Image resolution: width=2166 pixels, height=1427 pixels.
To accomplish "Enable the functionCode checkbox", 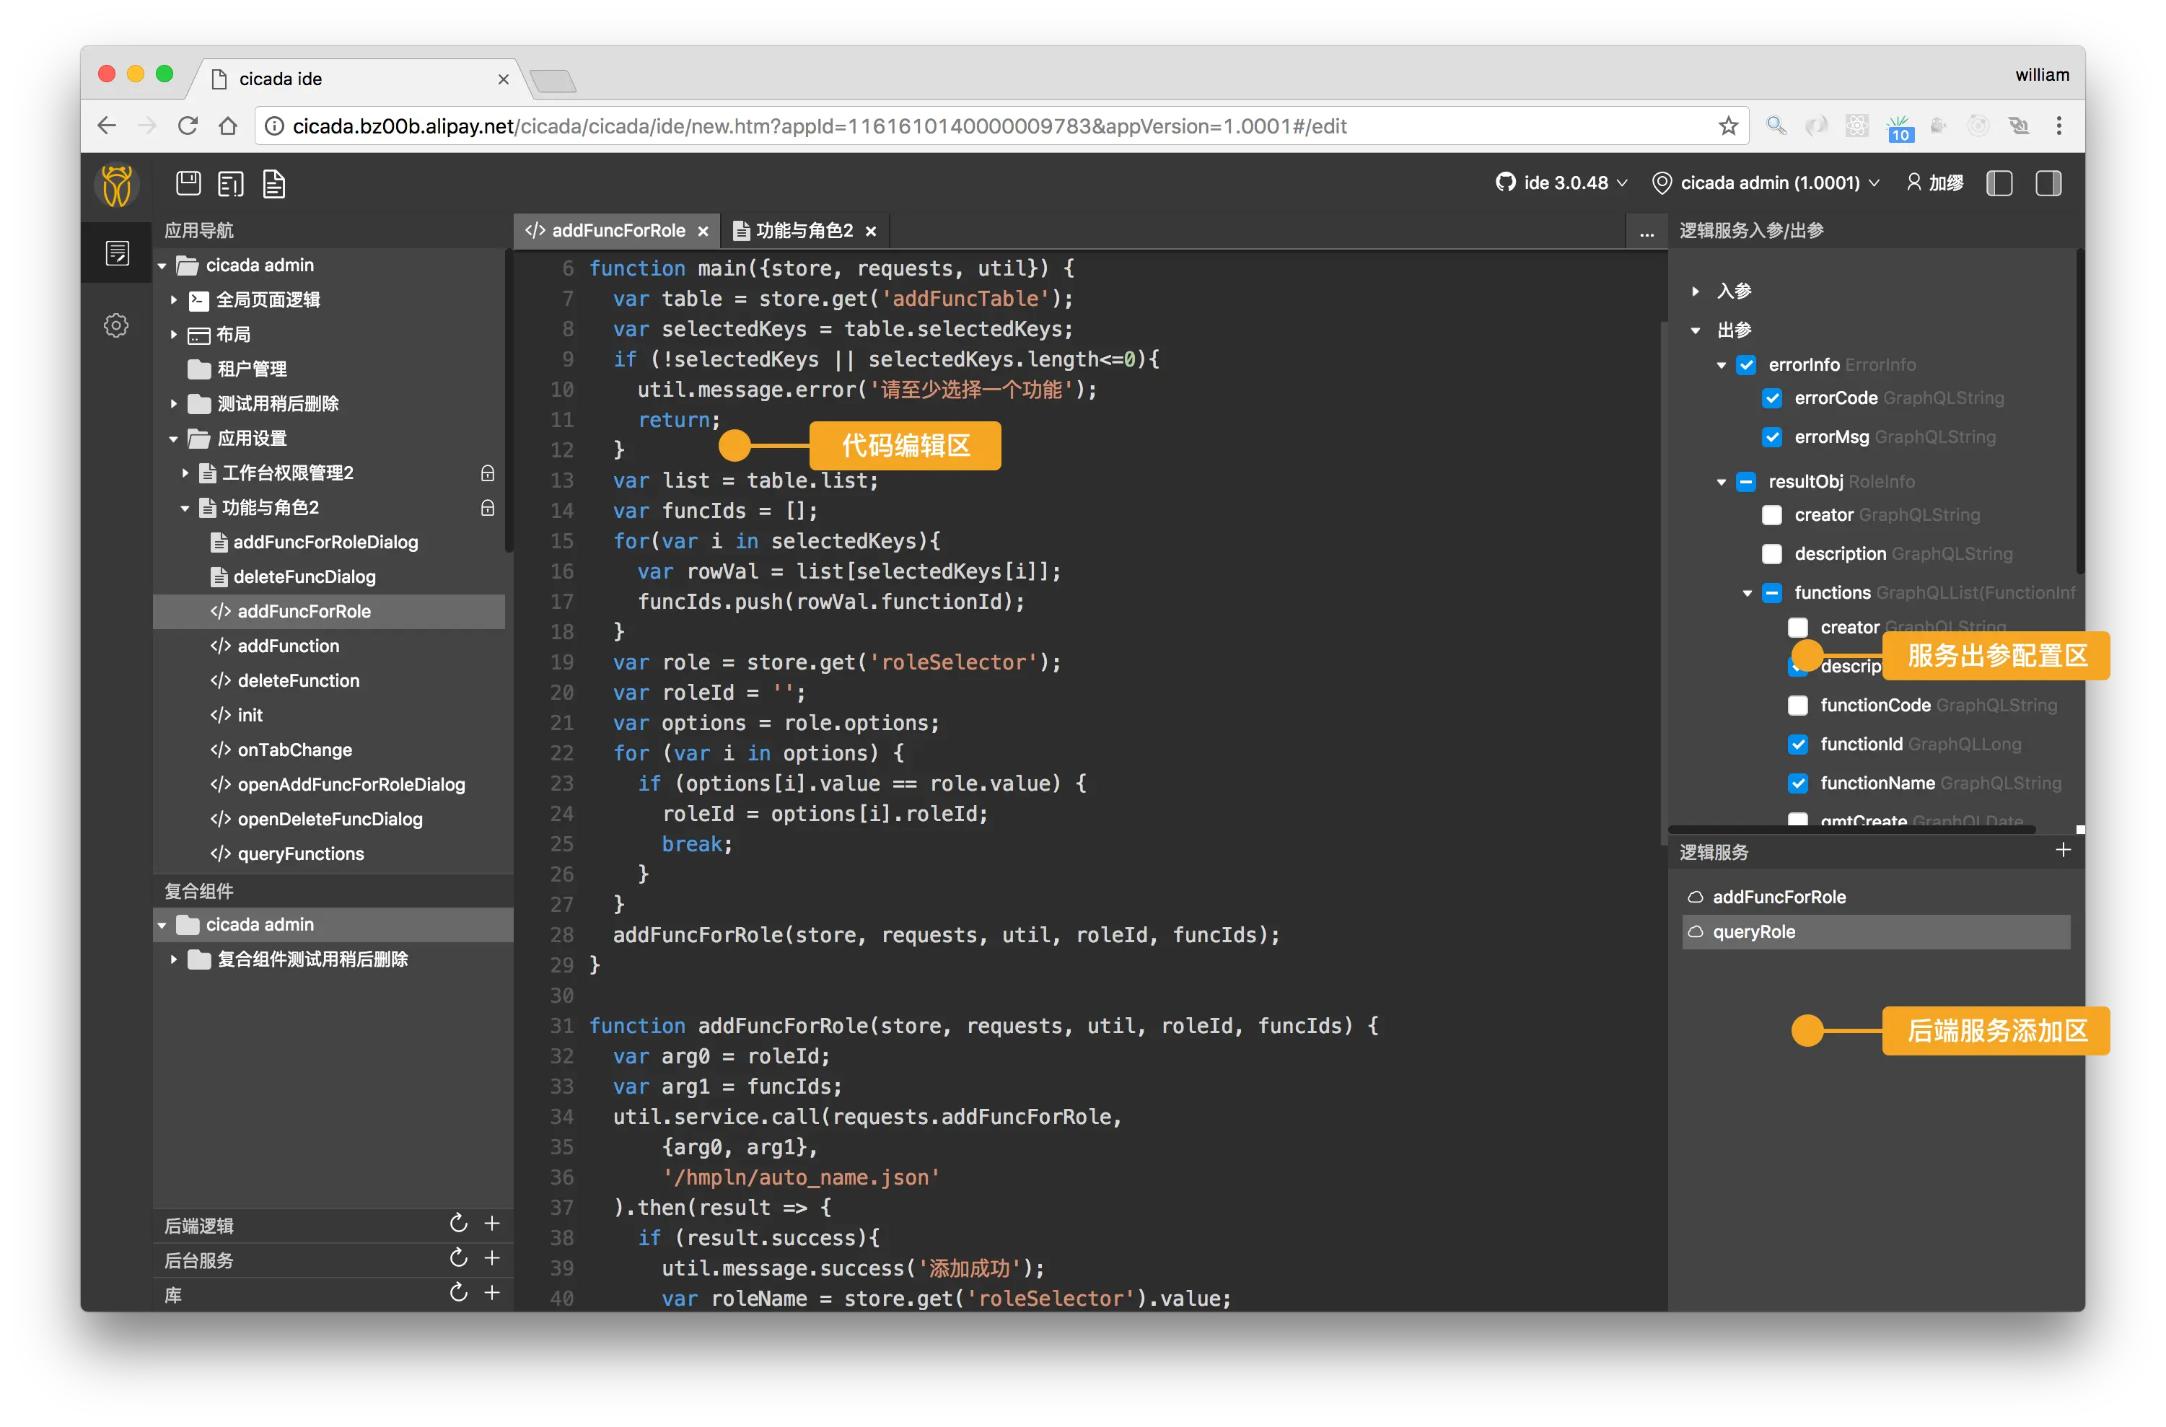I will (1797, 706).
